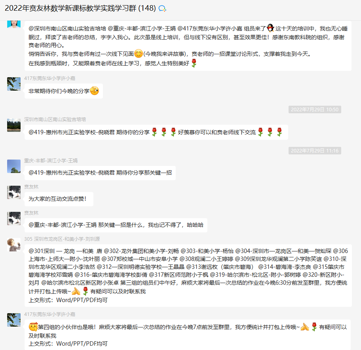Click the penguin emoji after 组员来了

pos(270,28)
